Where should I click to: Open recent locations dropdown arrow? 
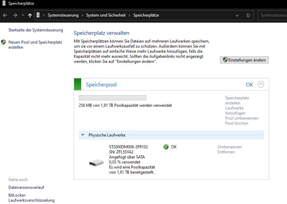(23, 15)
